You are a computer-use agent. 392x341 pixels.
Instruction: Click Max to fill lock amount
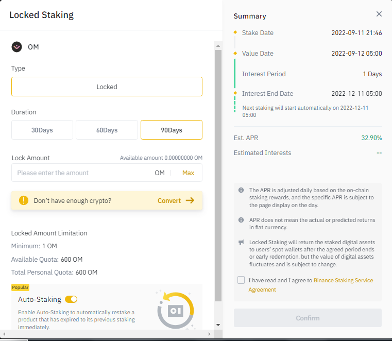pyautogui.click(x=188, y=173)
